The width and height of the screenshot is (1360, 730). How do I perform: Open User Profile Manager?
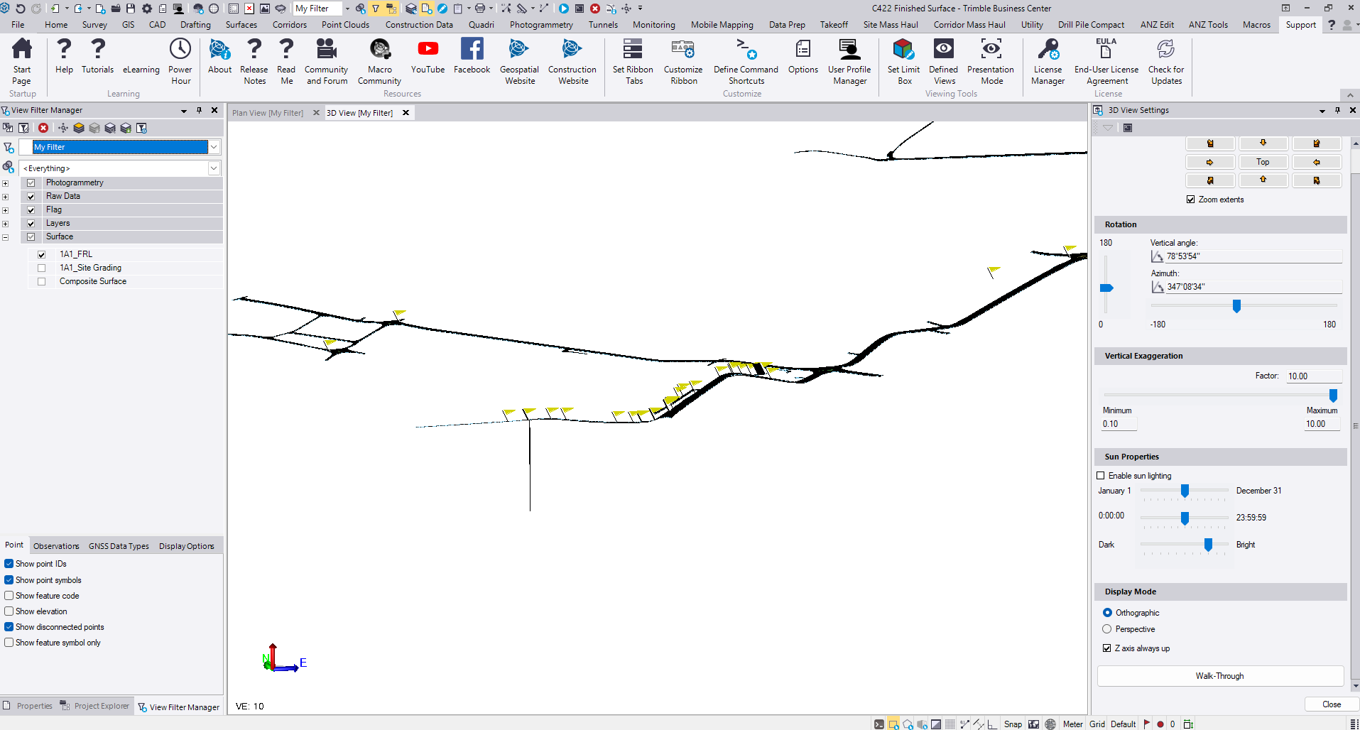click(849, 62)
